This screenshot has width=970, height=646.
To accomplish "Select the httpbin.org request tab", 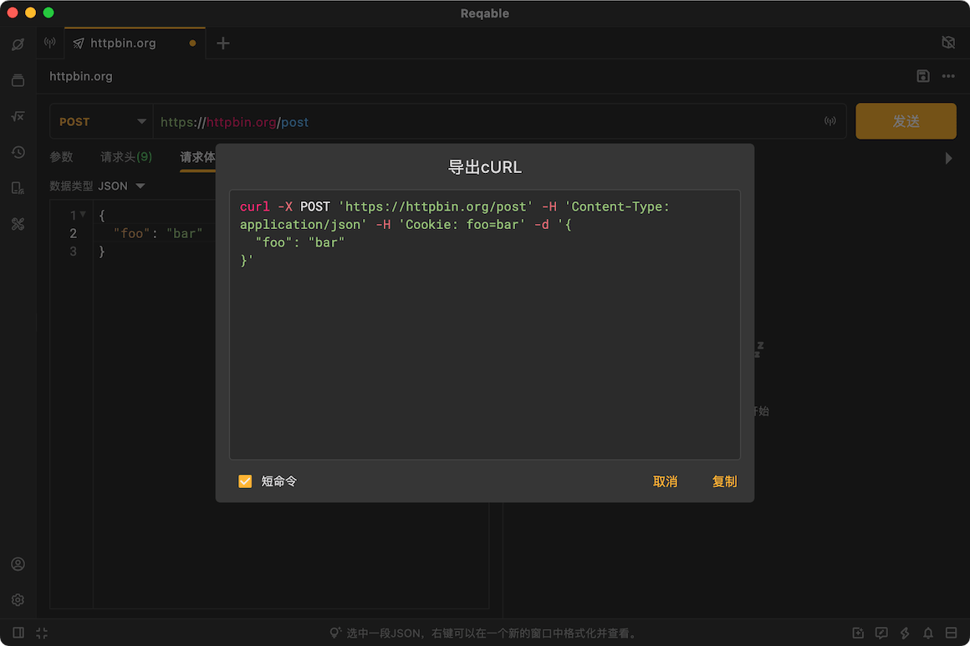I will tap(135, 43).
